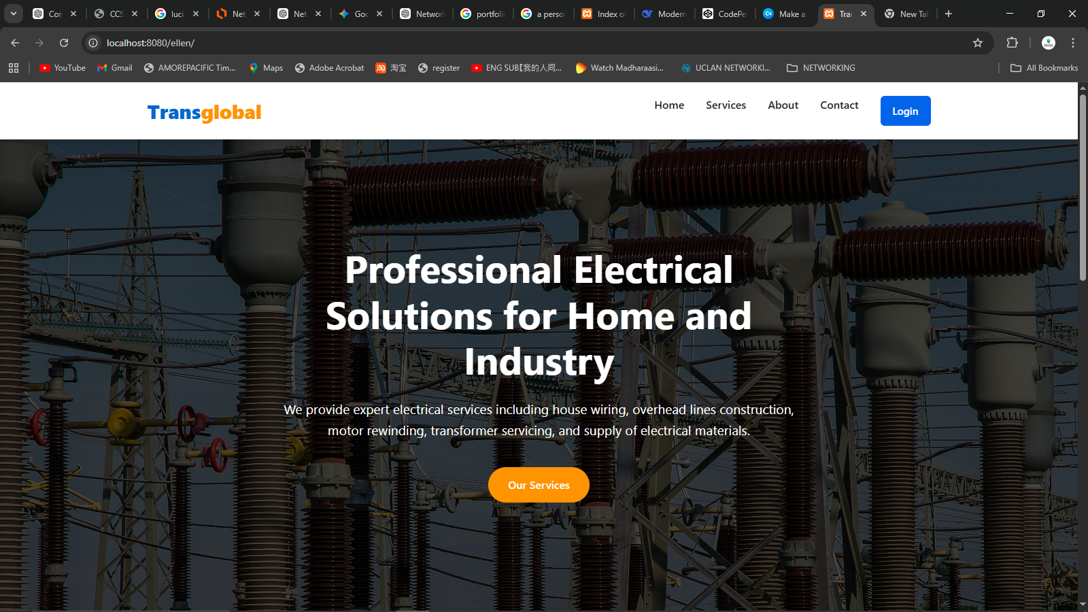This screenshot has width=1088, height=612.
Task: Click the page vertical scrollbar thumb
Action: pyautogui.click(x=1083, y=187)
